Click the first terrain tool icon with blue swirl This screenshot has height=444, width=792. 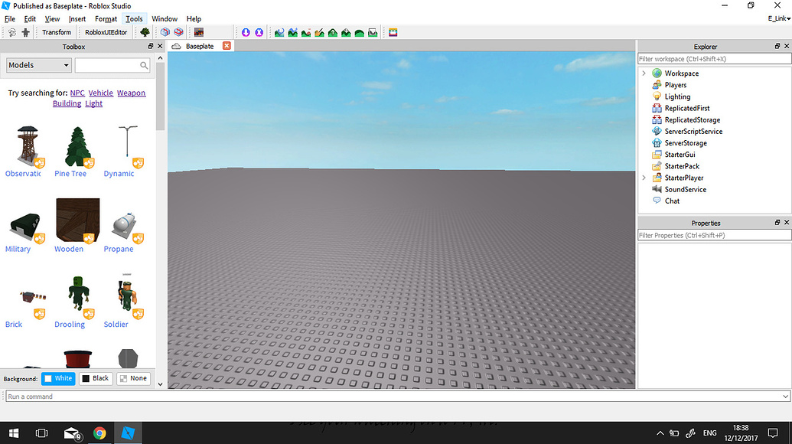(x=279, y=32)
